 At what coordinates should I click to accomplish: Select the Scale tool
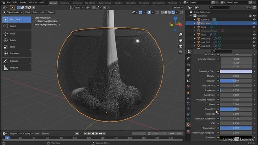[17, 47]
